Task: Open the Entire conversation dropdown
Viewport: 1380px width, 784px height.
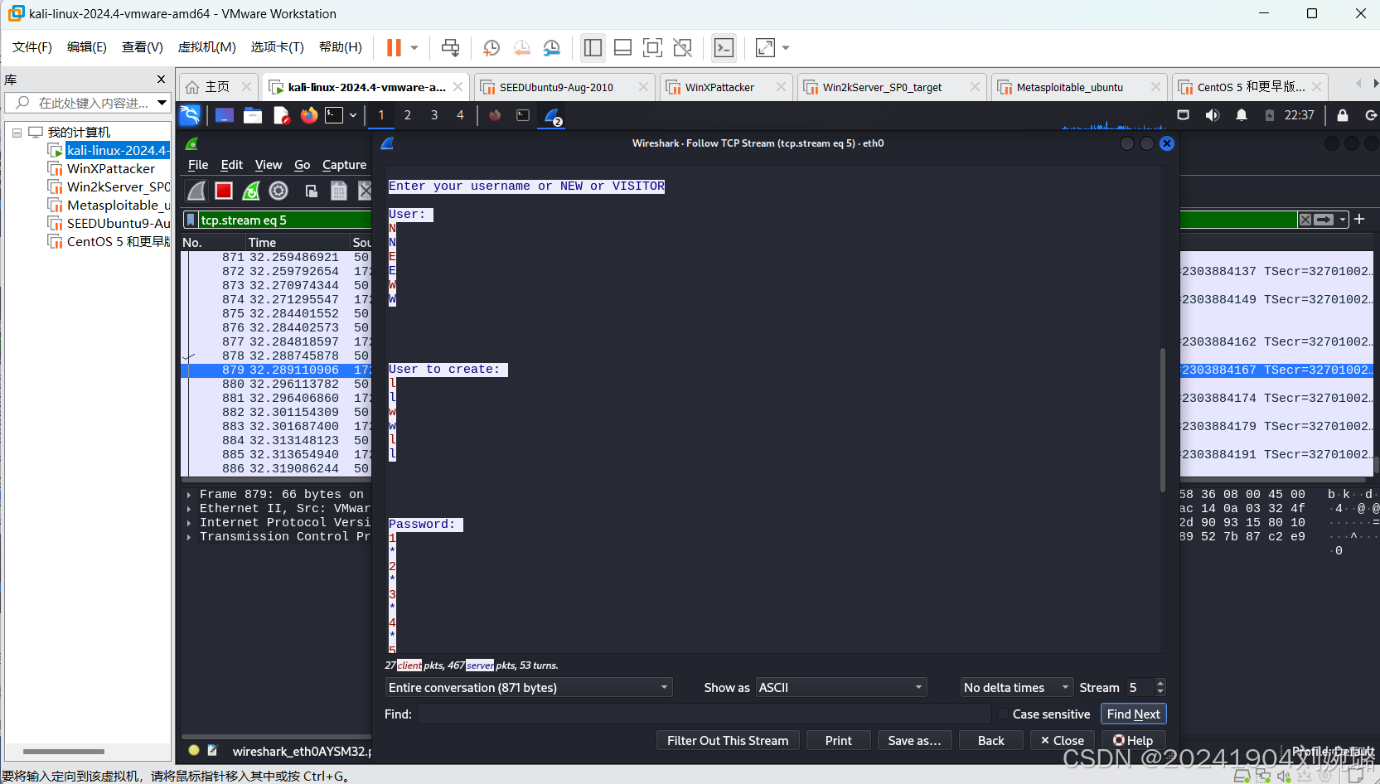Action: (x=529, y=688)
